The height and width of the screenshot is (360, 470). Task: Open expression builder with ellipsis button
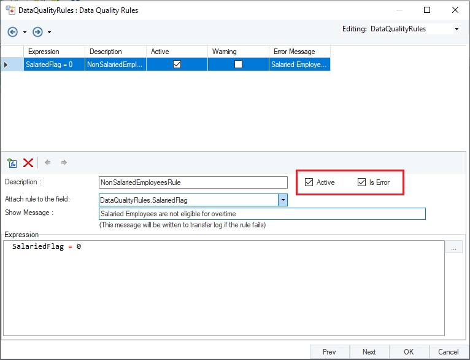pos(453,248)
